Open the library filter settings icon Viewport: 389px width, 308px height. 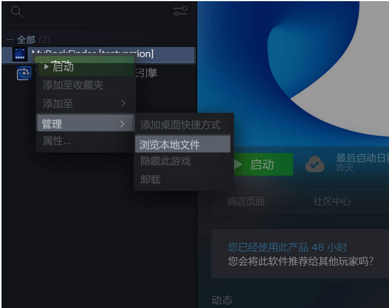click(180, 11)
